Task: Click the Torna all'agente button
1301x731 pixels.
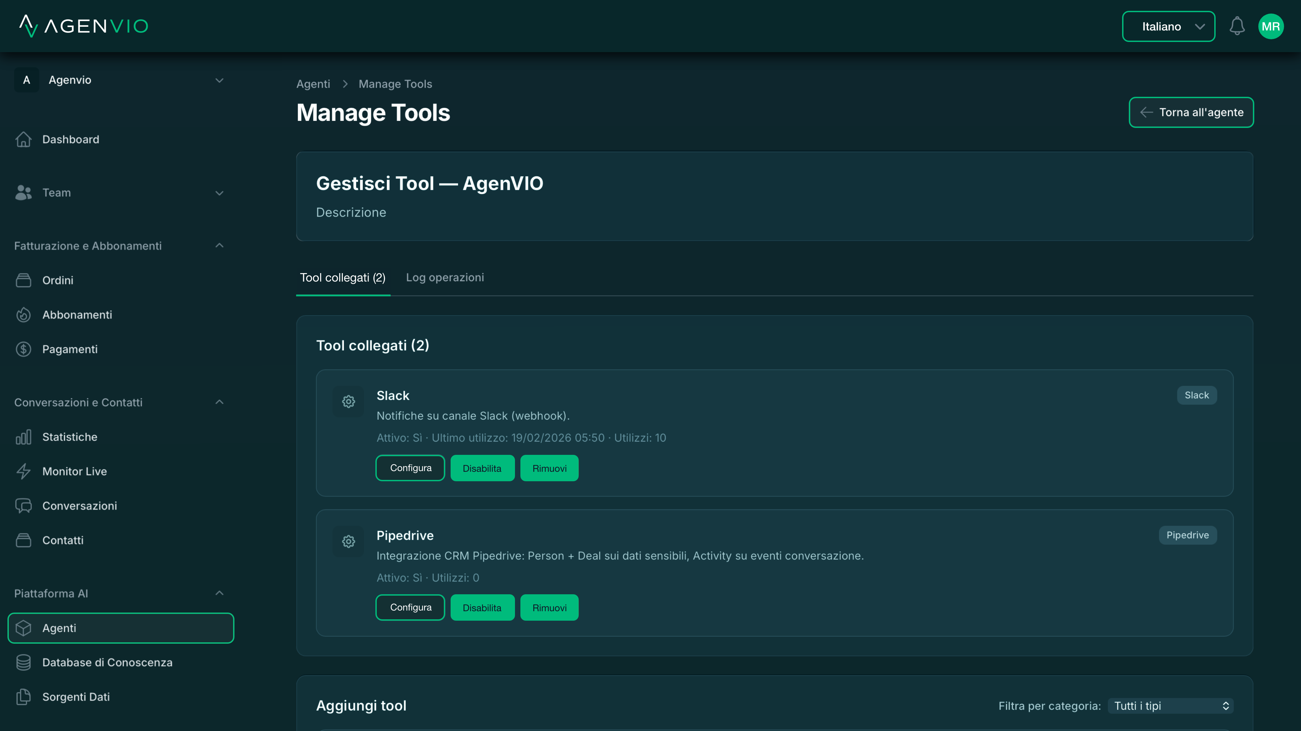Action: [x=1191, y=112]
